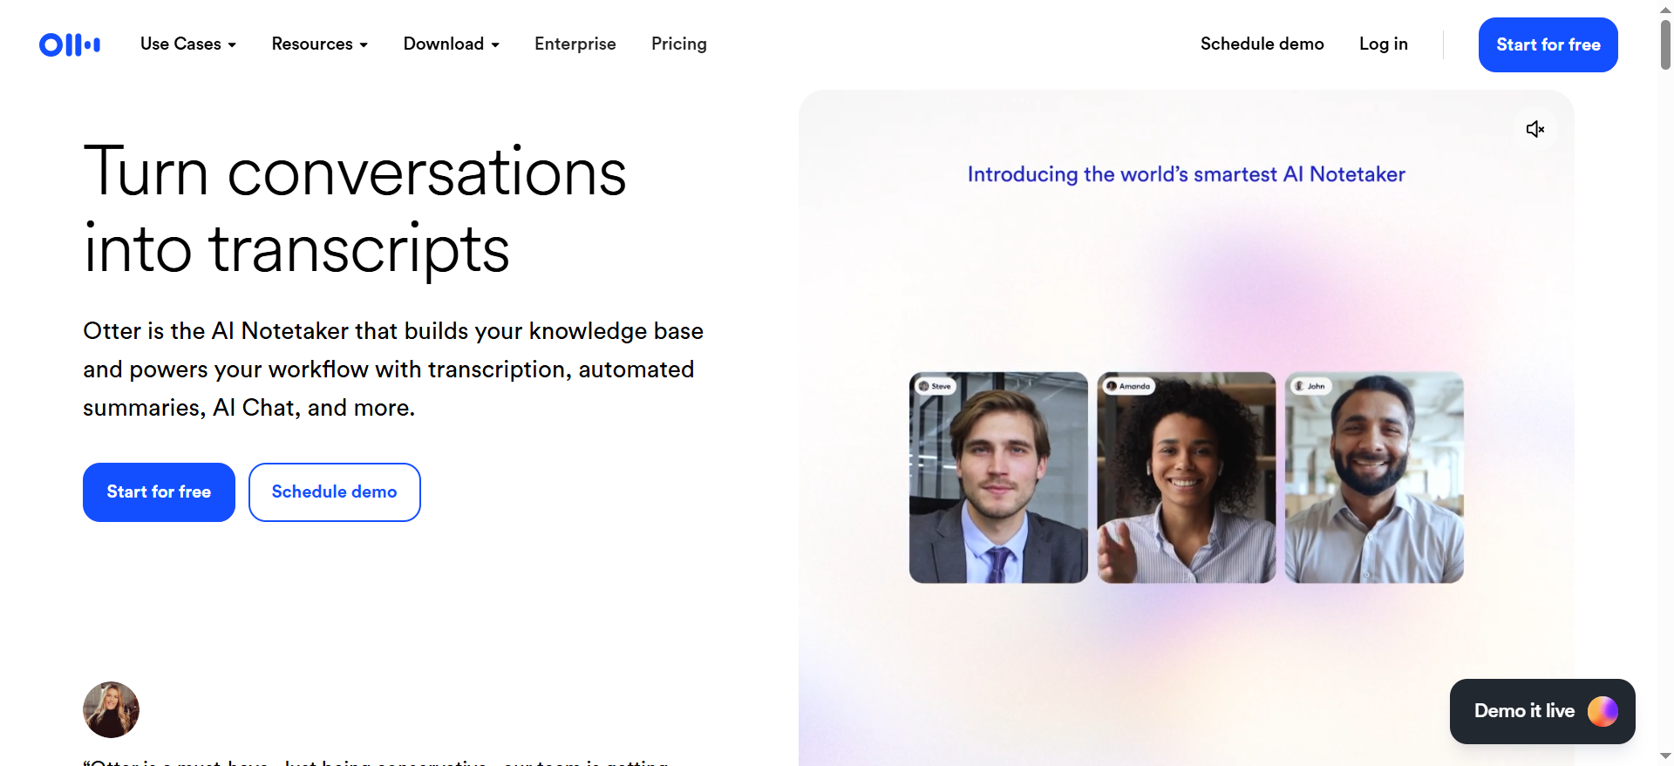Open the Download dropdown menu
This screenshot has height=766, width=1674.
coord(452,44)
